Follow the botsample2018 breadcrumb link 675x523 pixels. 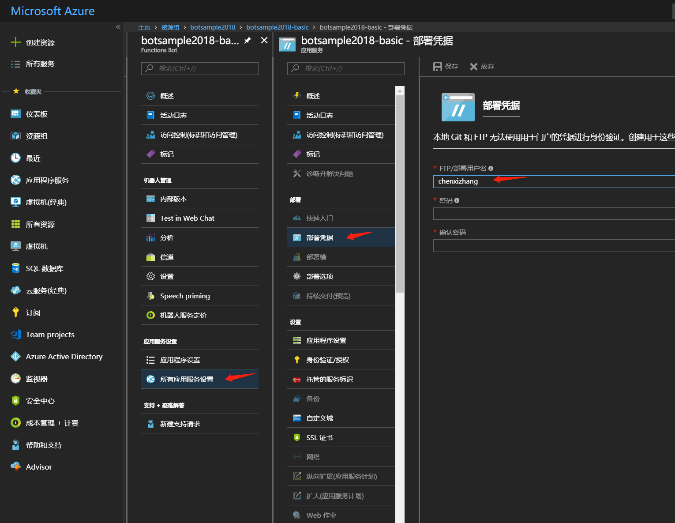(x=213, y=27)
